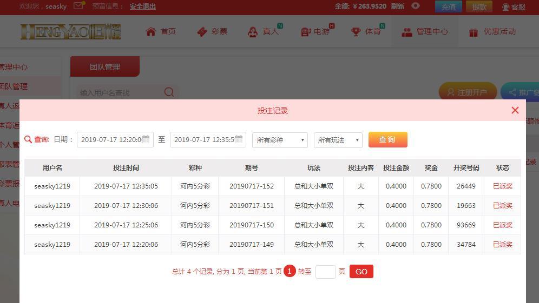Open the end date calendar icon

point(239,139)
